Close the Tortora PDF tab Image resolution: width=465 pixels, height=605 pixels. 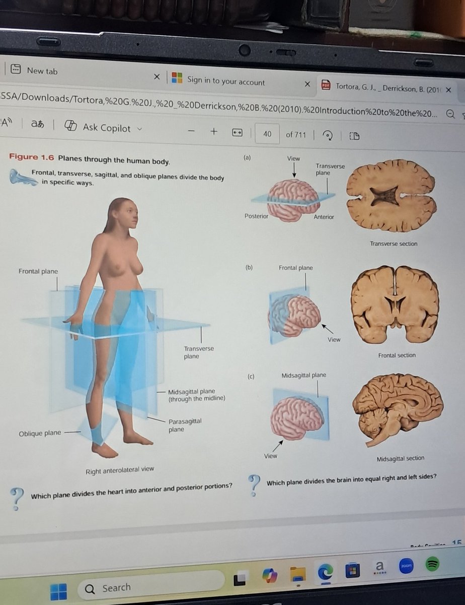tap(448, 90)
